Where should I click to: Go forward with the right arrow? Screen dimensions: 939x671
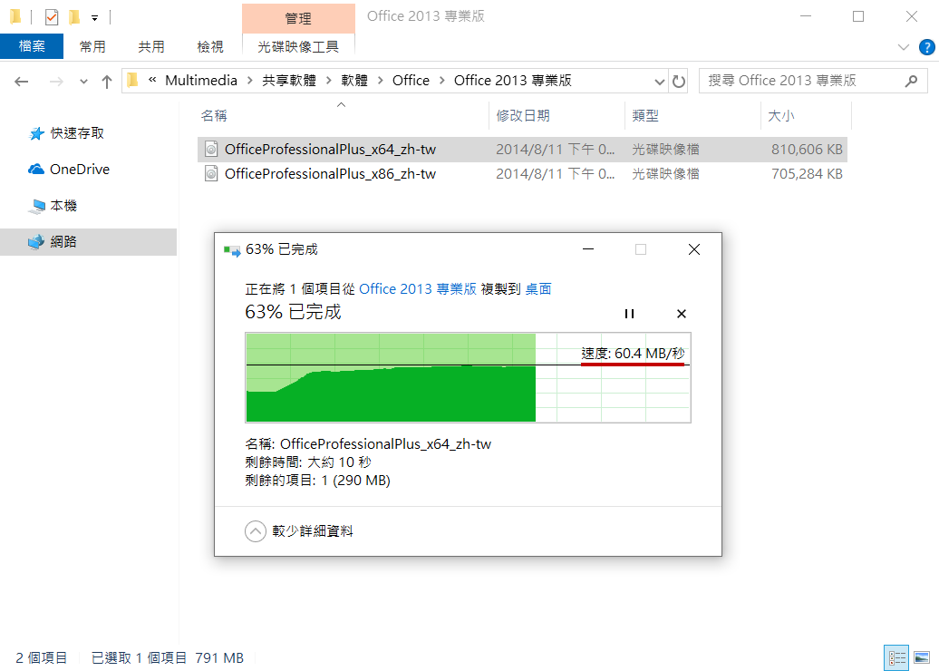point(56,81)
